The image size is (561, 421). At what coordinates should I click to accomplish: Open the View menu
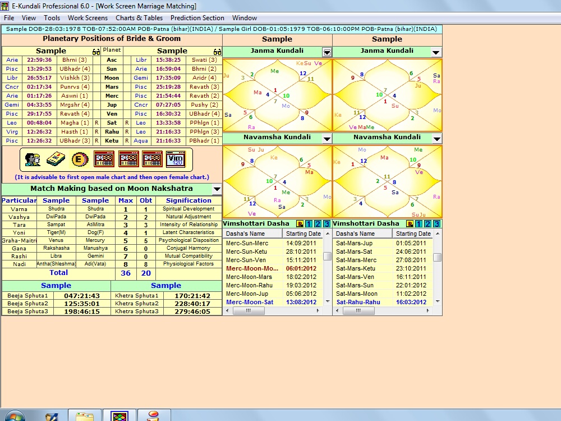click(29, 18)
